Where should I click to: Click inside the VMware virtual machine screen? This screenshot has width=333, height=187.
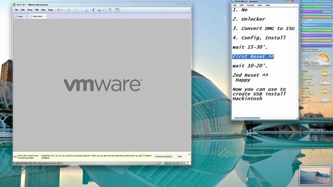tap(102, 85)
